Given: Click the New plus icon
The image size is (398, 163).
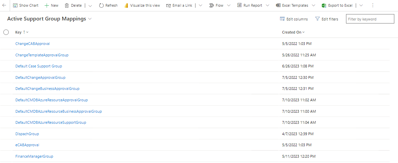Looking at the screenshot, I should [47, 5].
